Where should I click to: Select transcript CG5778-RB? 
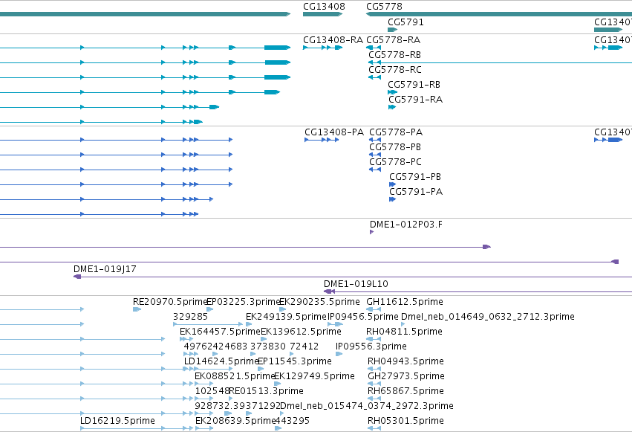click(500, 62)
